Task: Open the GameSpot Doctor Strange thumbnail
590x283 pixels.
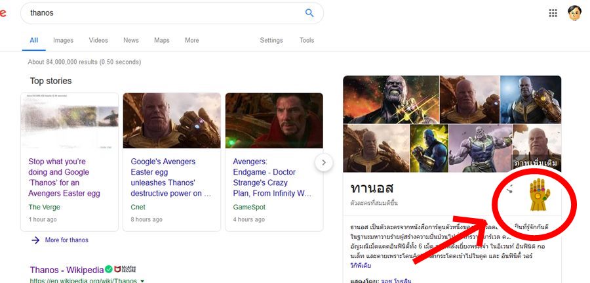Action: point(274,121)
